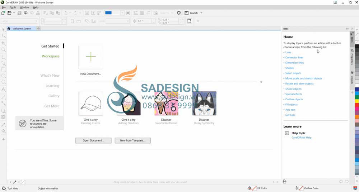Click the plus button on property bar
Screen dimensions: 359x192
(198, 21)
